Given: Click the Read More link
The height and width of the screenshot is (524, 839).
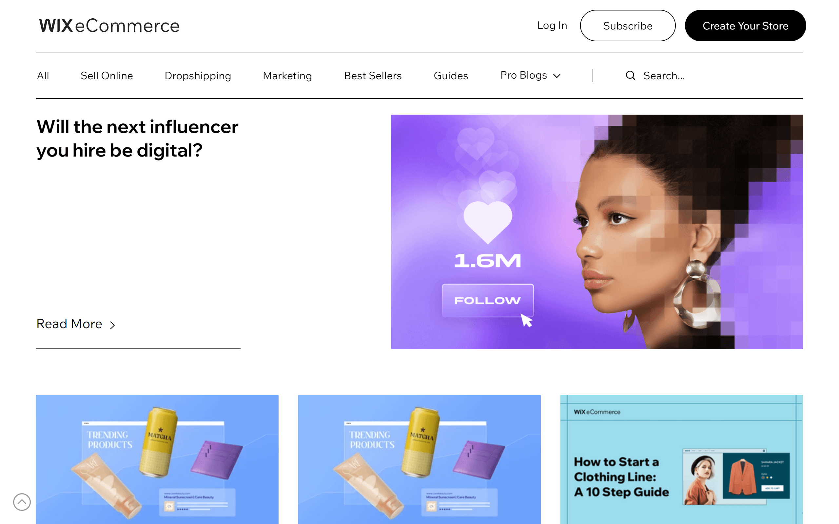Looking at the screenshot, I should point(76,324).
